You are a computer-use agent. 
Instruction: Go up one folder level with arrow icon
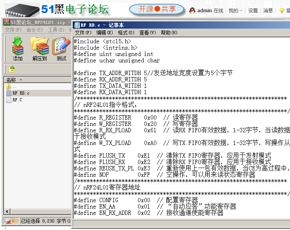point(12,69)
